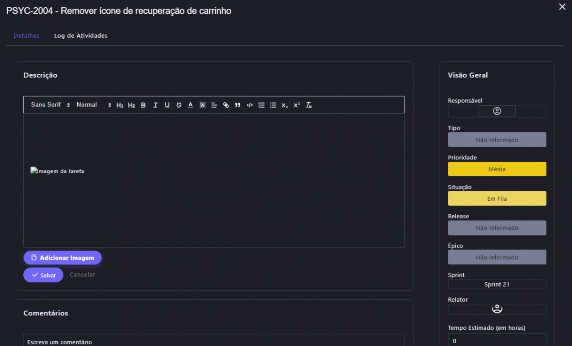Screen dimensions: 572x346
Task: Click the Salvar button
Action: (43, 275)
